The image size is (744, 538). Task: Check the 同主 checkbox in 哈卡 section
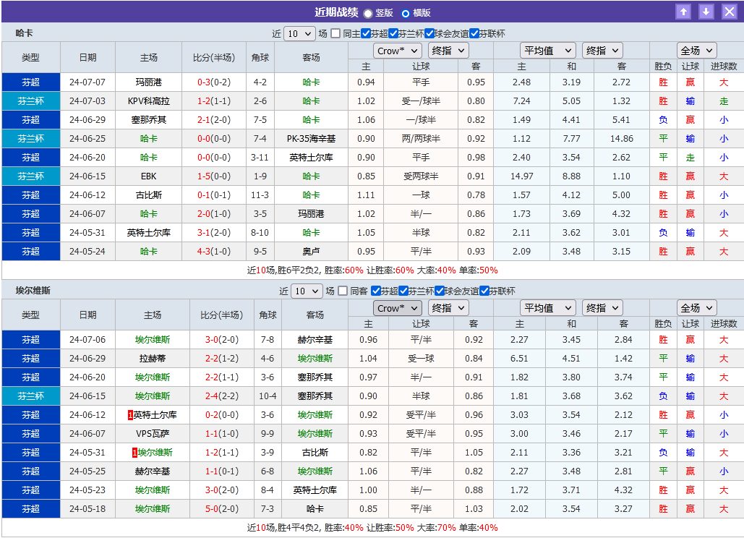coord(336,33)
